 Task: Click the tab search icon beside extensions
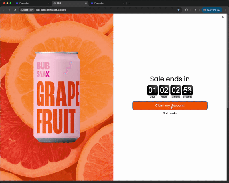(195, 10)
